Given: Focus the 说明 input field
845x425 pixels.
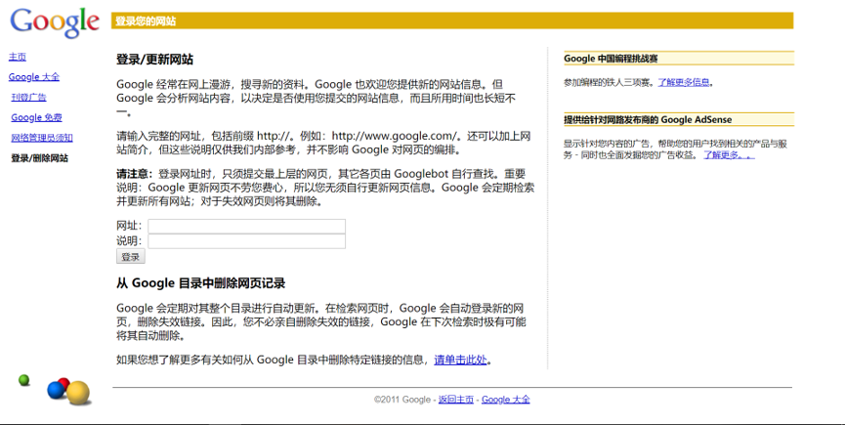Looking at the screenshot, I should [247, 241].
